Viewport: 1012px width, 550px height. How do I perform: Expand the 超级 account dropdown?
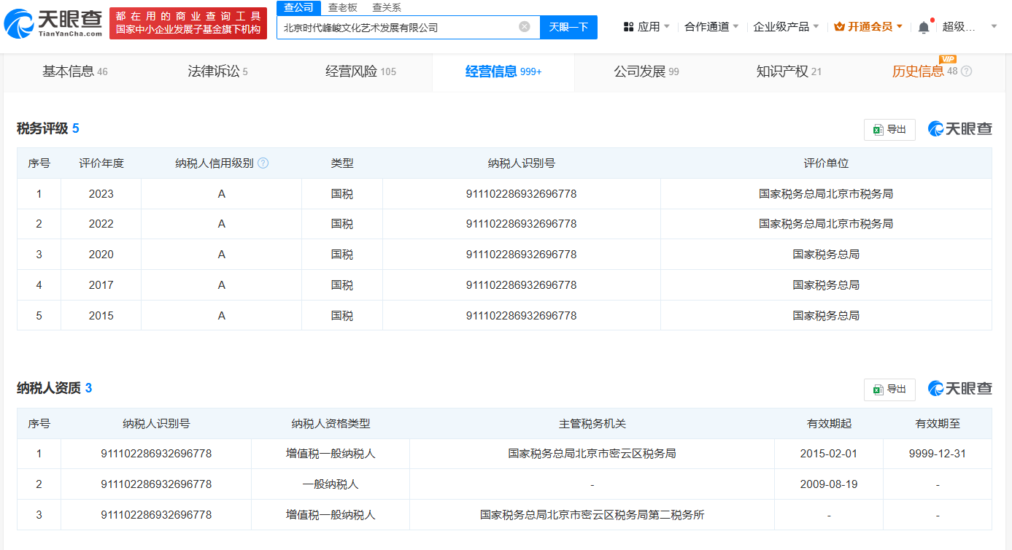point(970,27)
